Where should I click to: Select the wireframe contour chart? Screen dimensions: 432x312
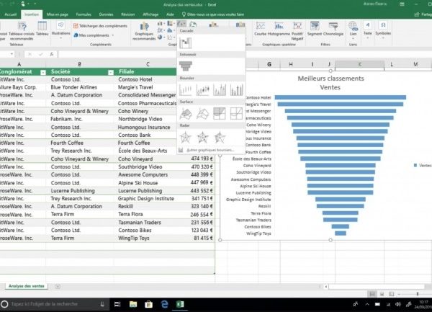(237, 114)
